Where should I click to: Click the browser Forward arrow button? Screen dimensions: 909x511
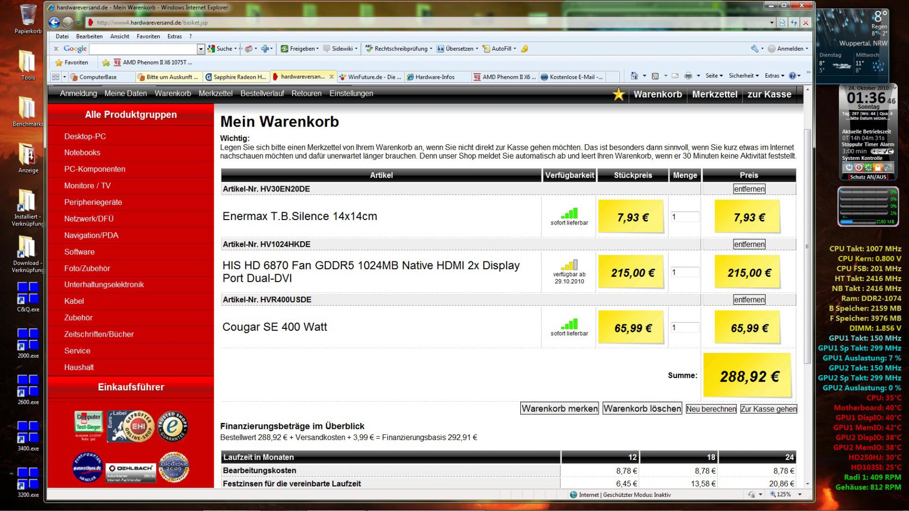click(x=68, y=22)
